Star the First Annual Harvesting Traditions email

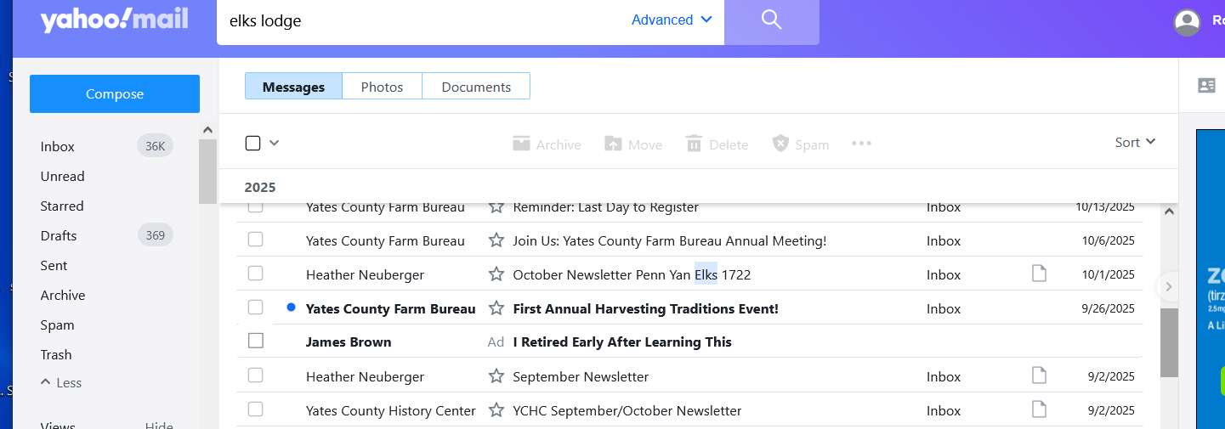pos(496,308)
